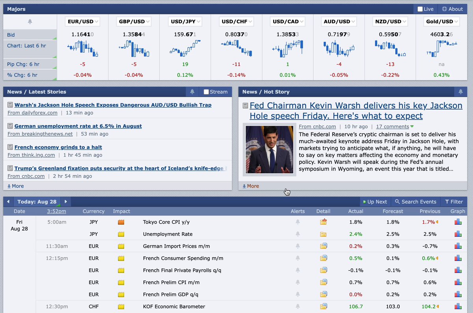
Task: Open the German unemployment rate story
Action: [78, 126]
